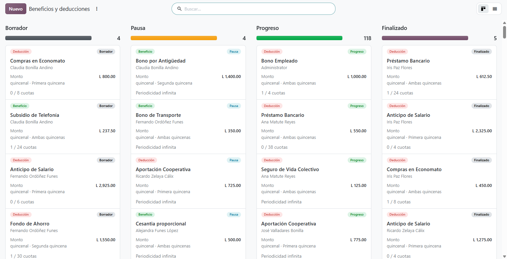The height and width of the screenshot is (259, 507).
Task: Click the scrollbar down arrow
Action: [504, 256]
